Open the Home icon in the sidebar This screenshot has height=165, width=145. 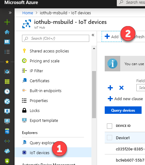[7, 32]
